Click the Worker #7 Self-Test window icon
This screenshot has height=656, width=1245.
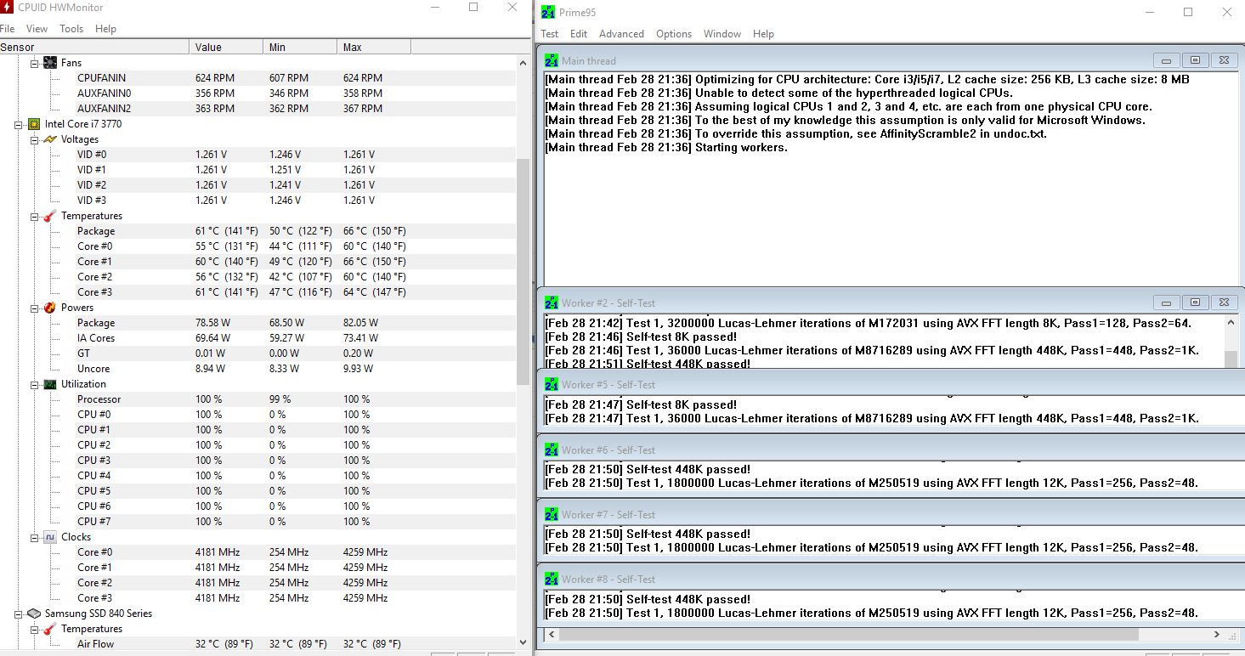[551, 514]
